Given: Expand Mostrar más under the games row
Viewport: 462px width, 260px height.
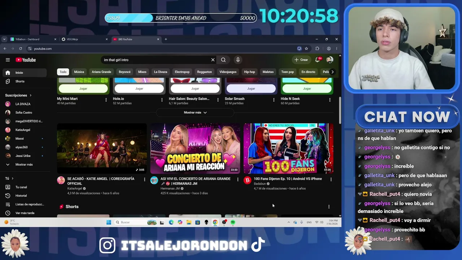Looking at the screenshot, I should pyautogui.click(x=195, y=113).
